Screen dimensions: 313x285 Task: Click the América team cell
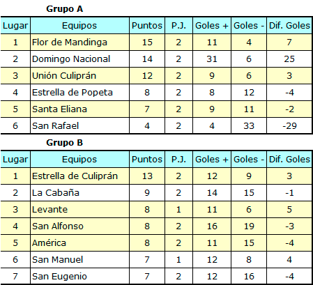[x=79, y=242]
